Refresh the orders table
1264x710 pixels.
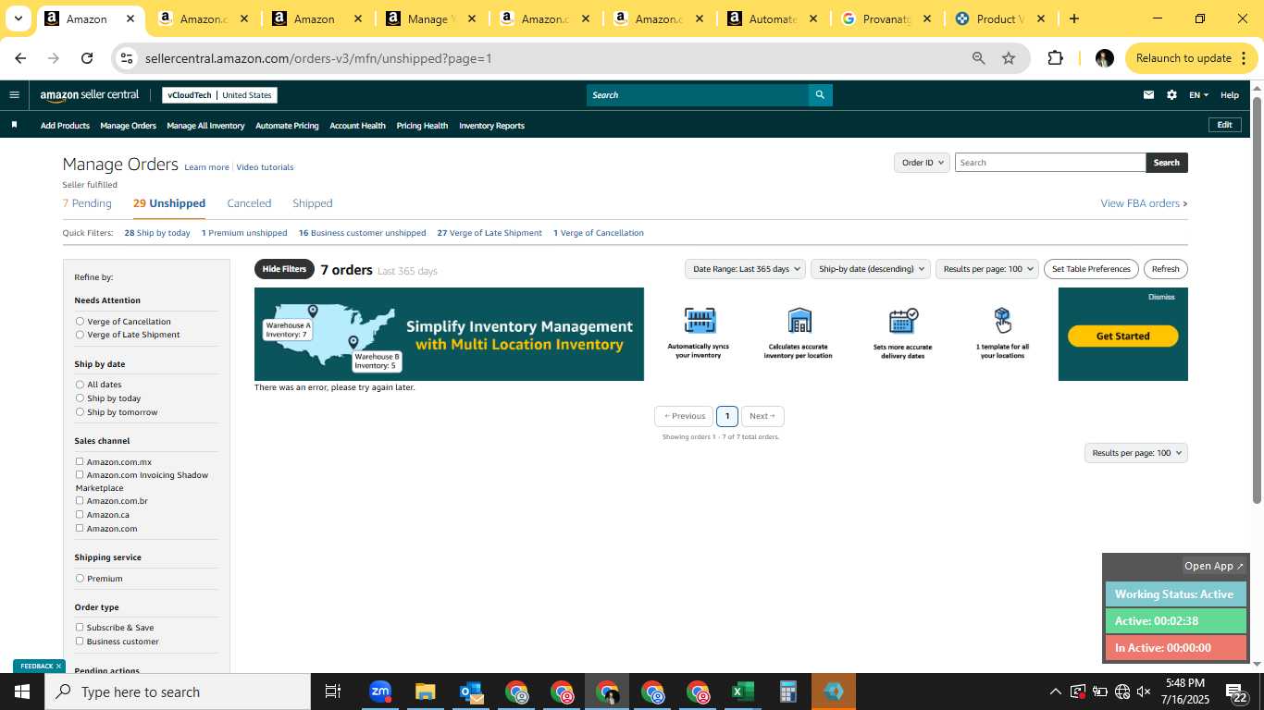[x=1166, y=269]
